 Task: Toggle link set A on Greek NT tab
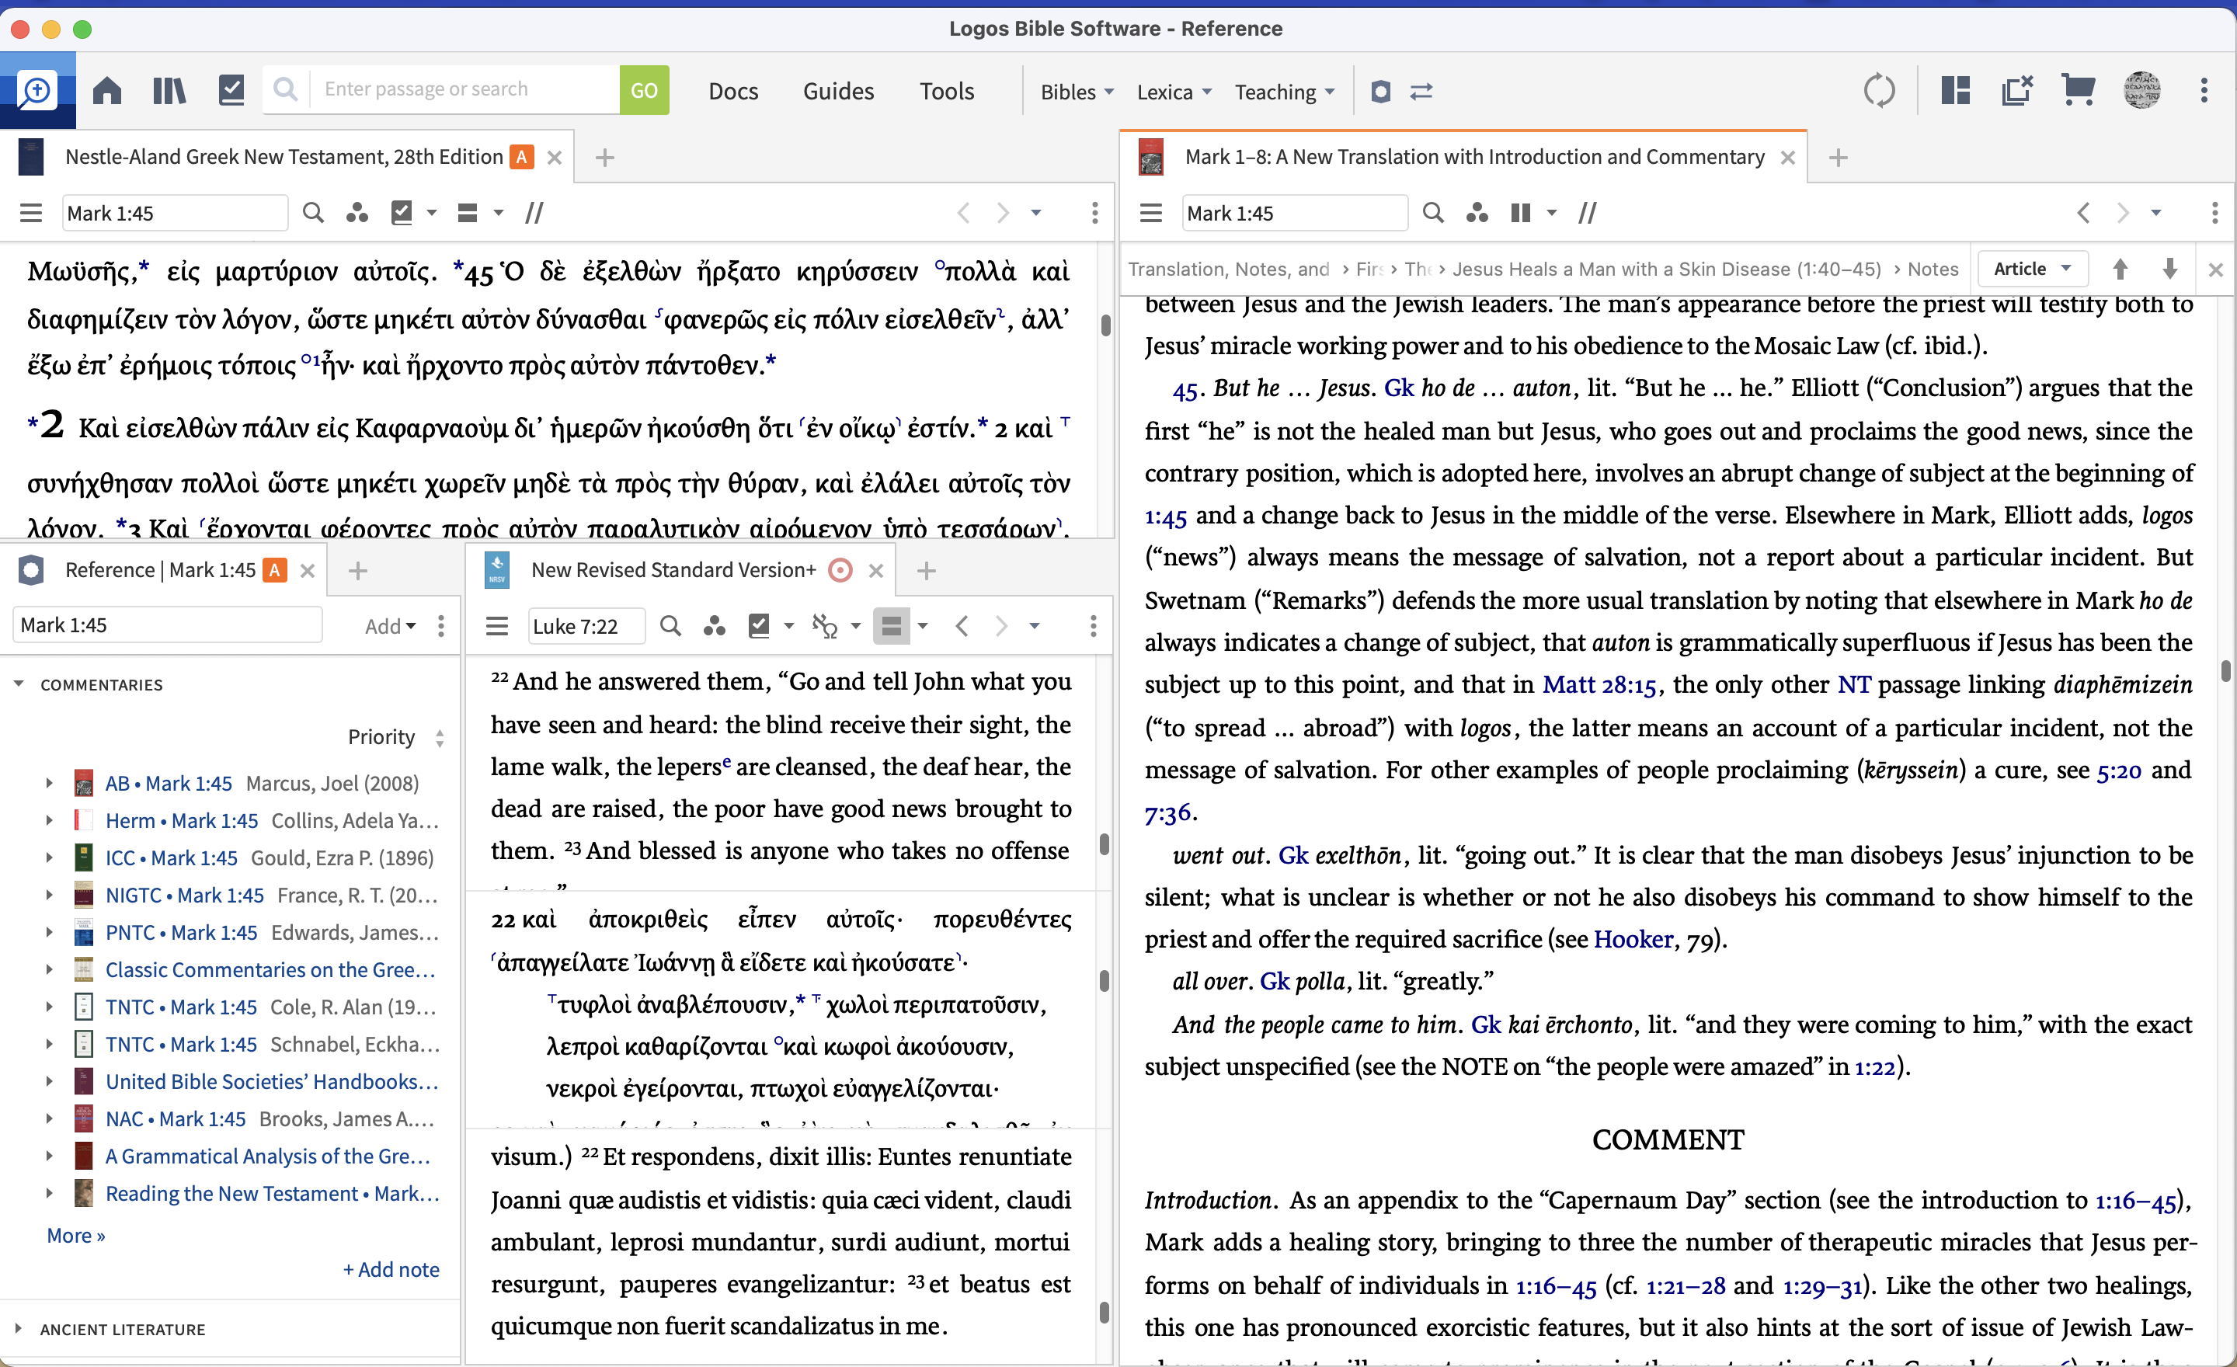521,157
